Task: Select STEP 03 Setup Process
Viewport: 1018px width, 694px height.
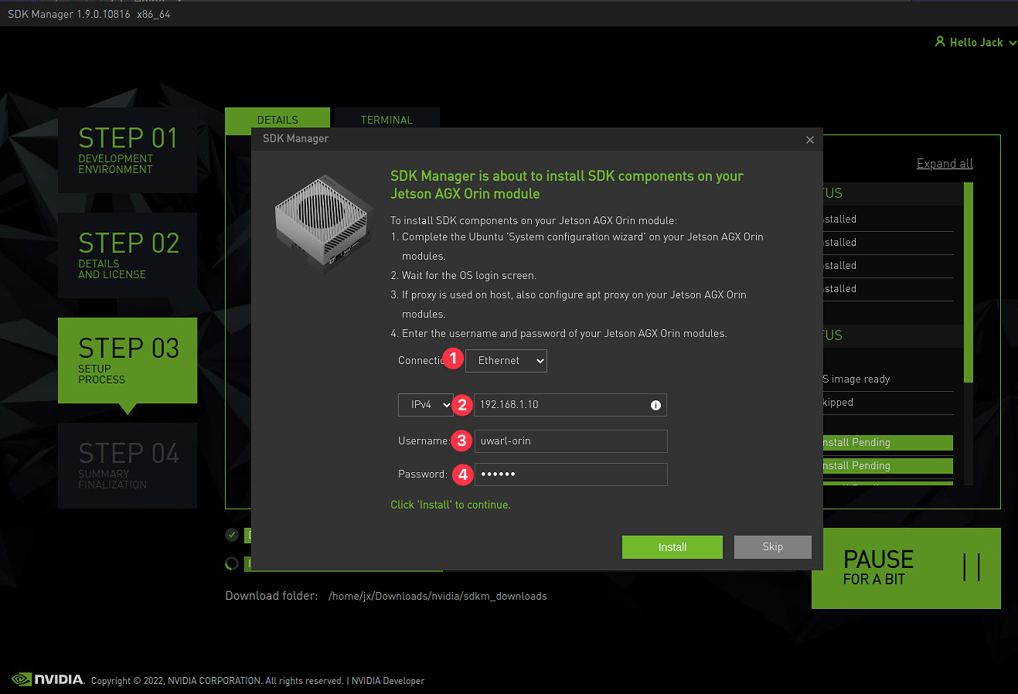Action: pos(128,360)
